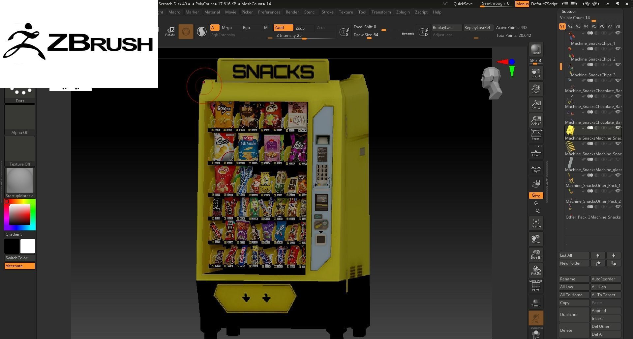Activate AAHalf antialiased half size
Image resolution: width=633 pixels, height=339 pixels.
536,120
